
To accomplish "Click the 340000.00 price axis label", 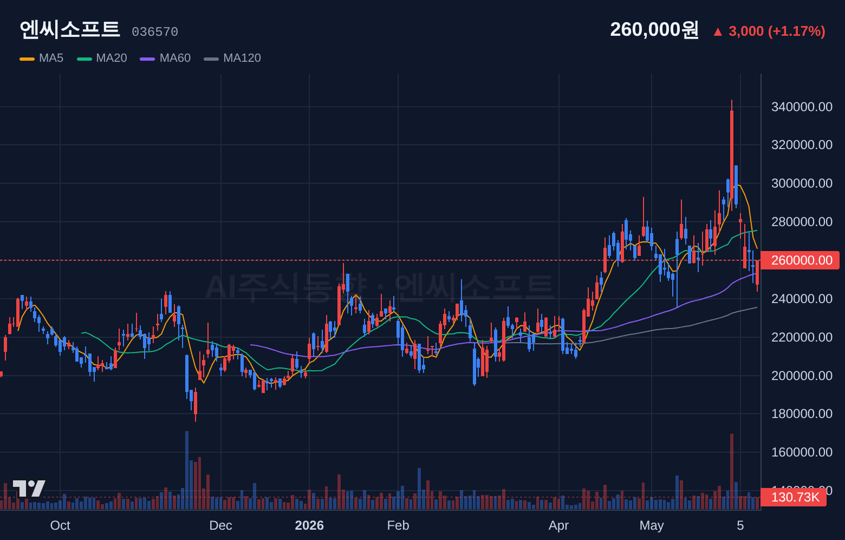I will 802,107.
